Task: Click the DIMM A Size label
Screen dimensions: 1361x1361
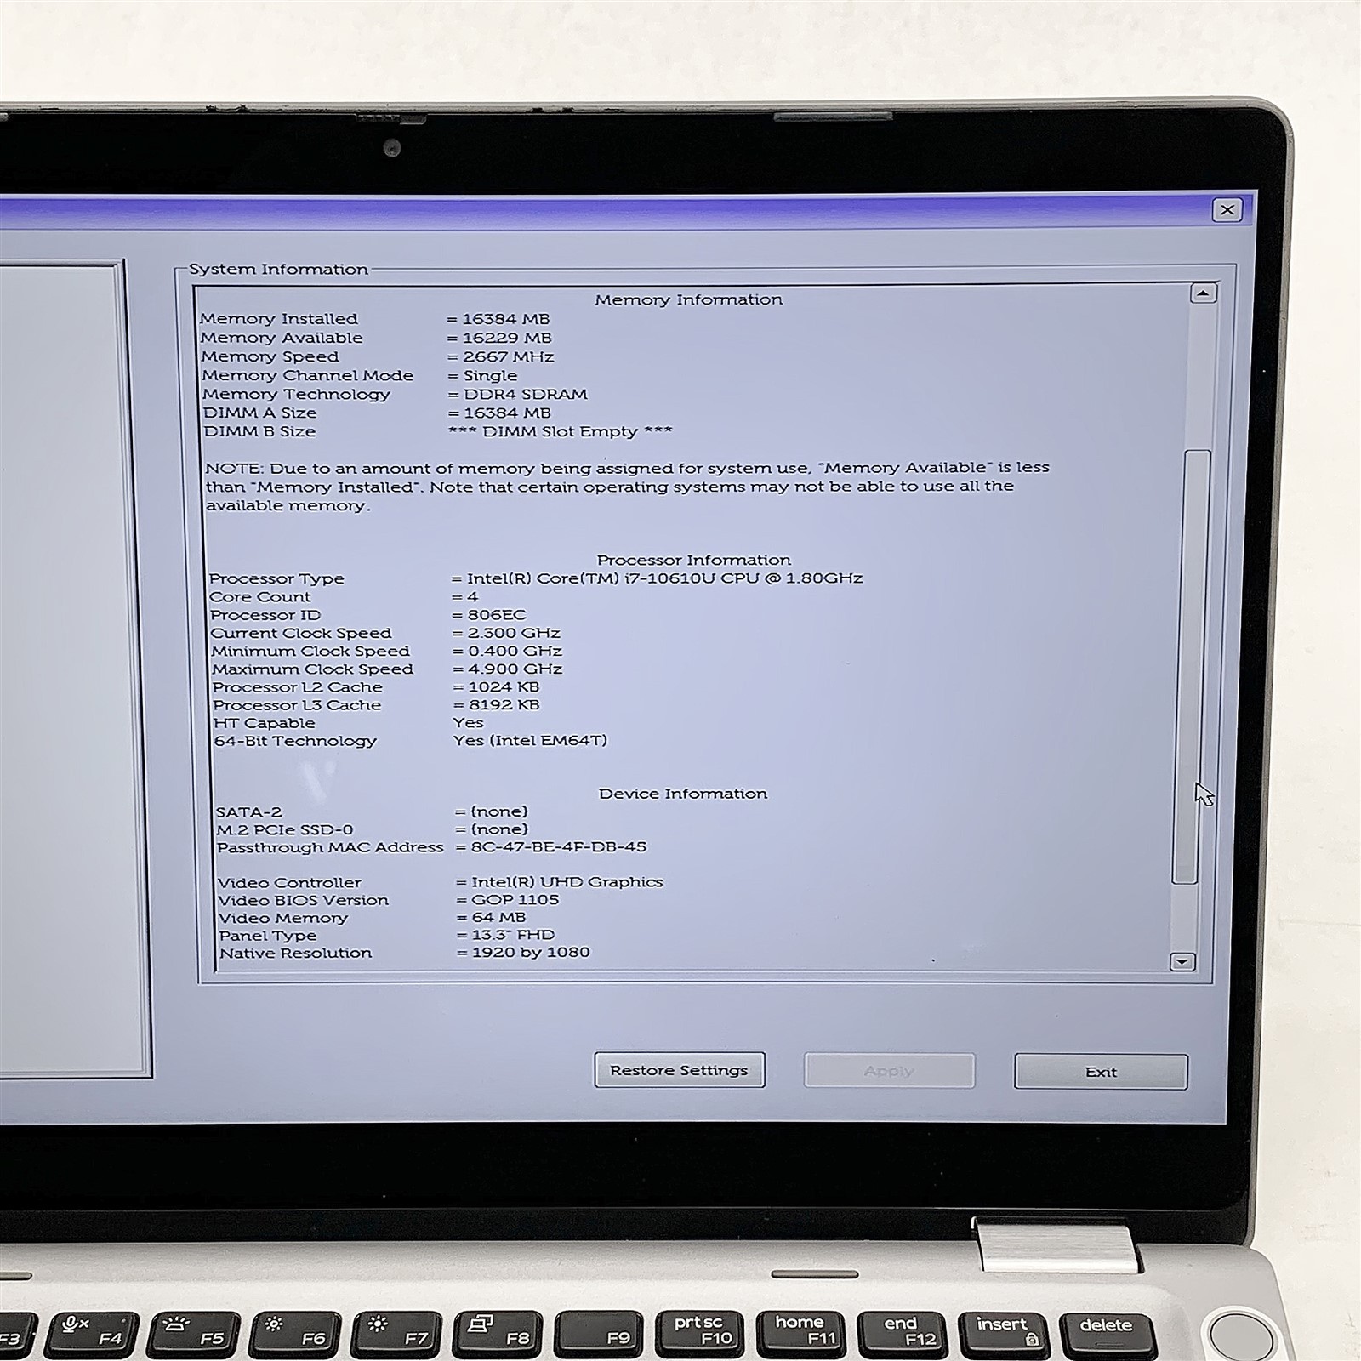Action: [260, 413]
